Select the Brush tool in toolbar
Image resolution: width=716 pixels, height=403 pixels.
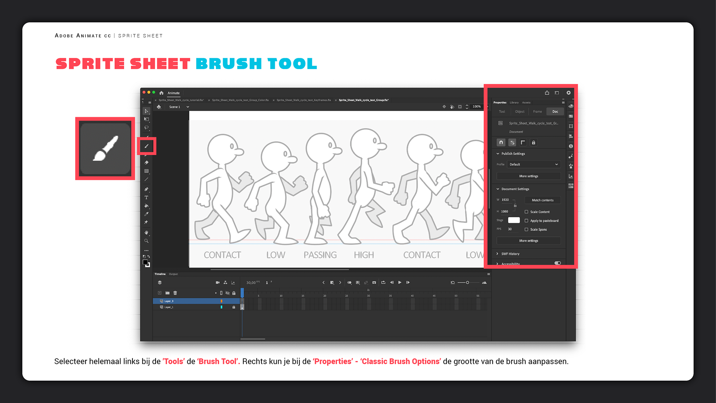pos(147,146)
